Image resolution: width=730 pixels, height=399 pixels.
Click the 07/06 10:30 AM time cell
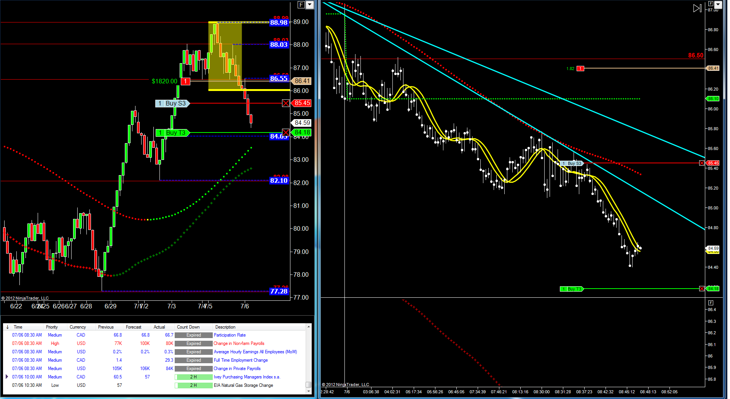click(27, 385)
